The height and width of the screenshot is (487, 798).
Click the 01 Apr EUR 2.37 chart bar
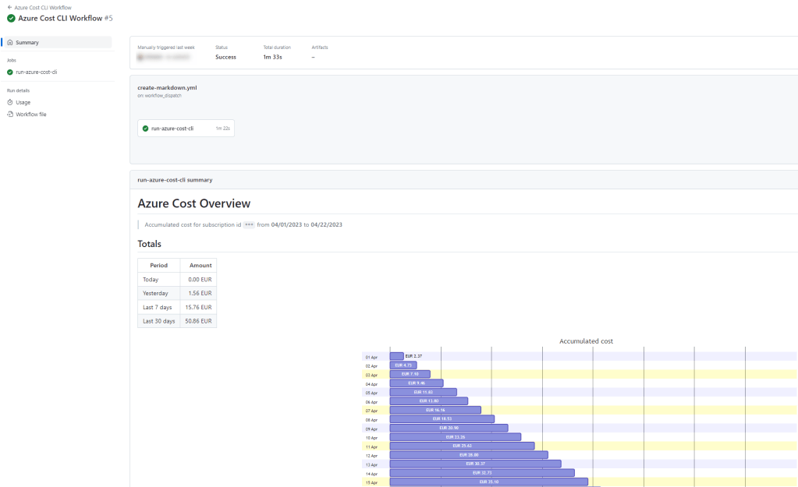[x=396, y=356]
